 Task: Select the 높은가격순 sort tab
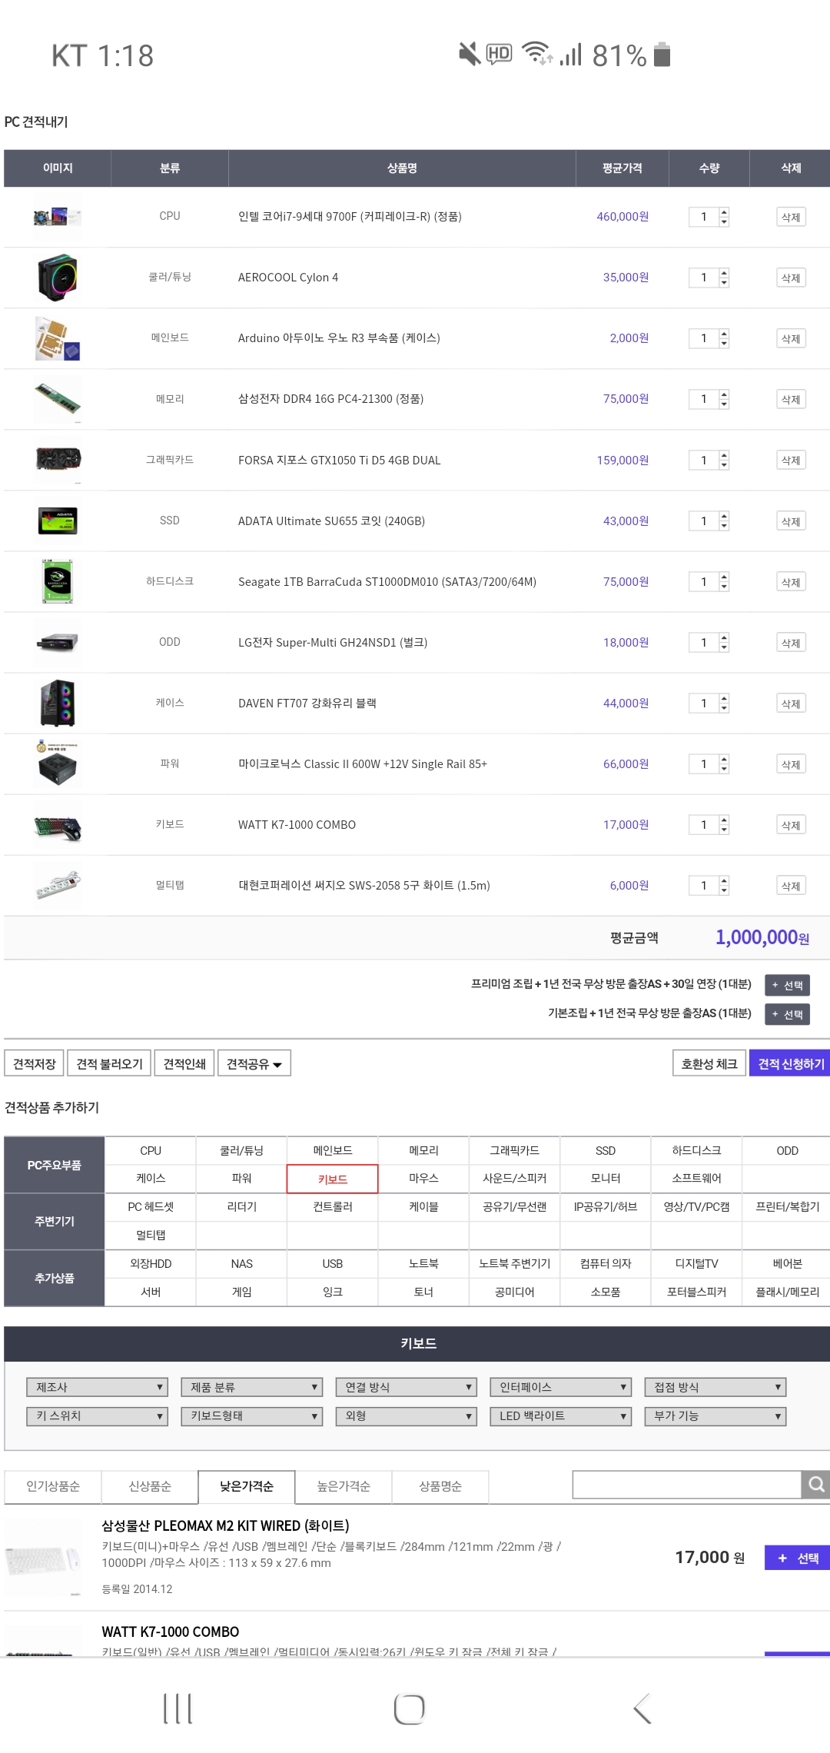coord(344,1486)
